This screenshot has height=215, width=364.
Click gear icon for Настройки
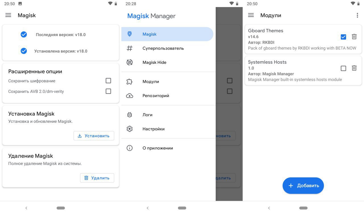point(129,129)
